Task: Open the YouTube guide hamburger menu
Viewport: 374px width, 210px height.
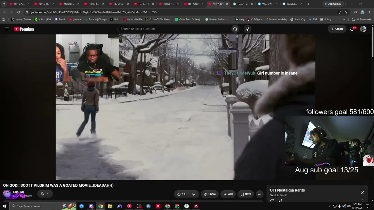Action: [x=7, y=29]
